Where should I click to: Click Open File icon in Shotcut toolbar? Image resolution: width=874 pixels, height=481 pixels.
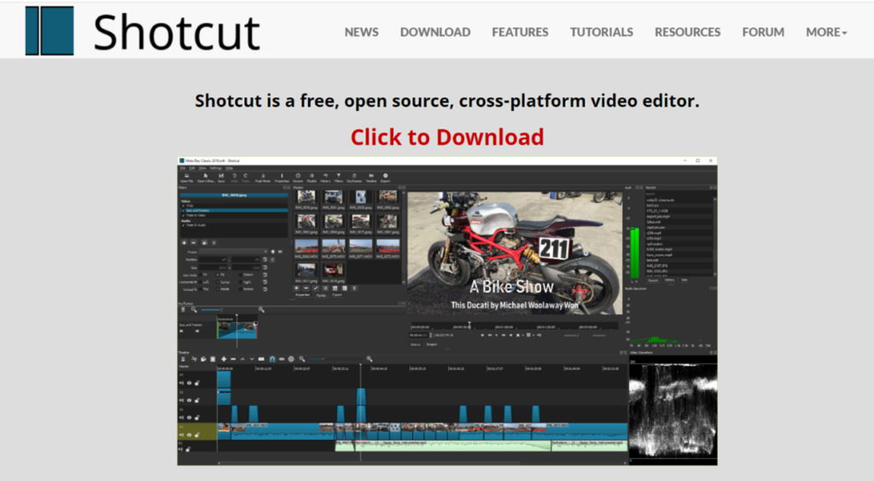[187, 177]
